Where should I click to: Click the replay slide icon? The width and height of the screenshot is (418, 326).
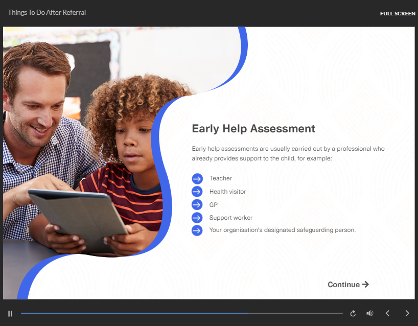[353, 313]
